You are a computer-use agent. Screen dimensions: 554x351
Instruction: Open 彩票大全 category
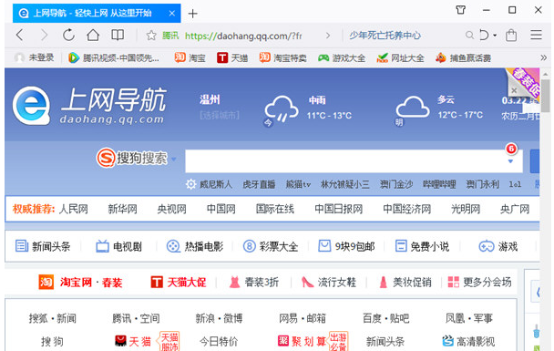(271, 246)
